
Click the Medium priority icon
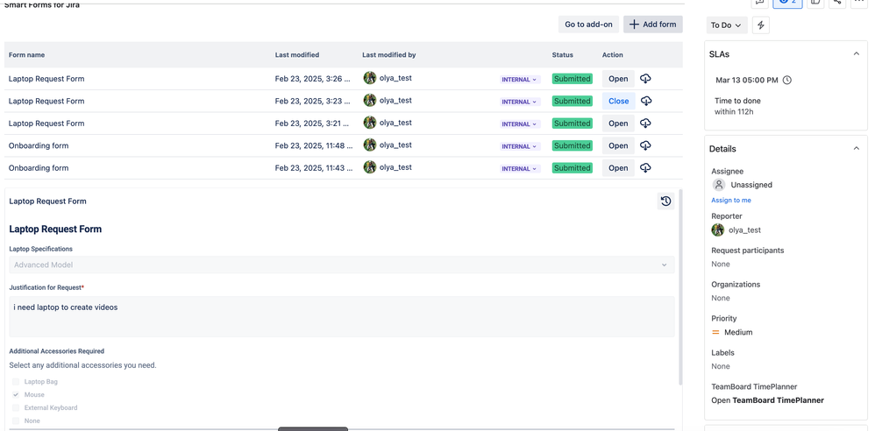pos(716,332)
